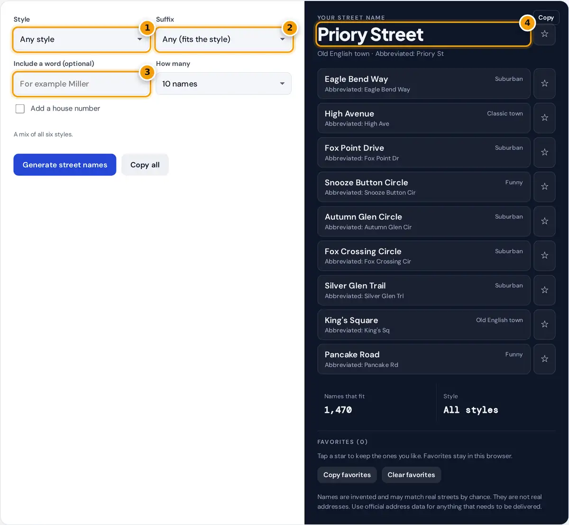Click the Funny tag on Pancake Road
This screenshot has height=525, width=569.
(x=514, y=354)
